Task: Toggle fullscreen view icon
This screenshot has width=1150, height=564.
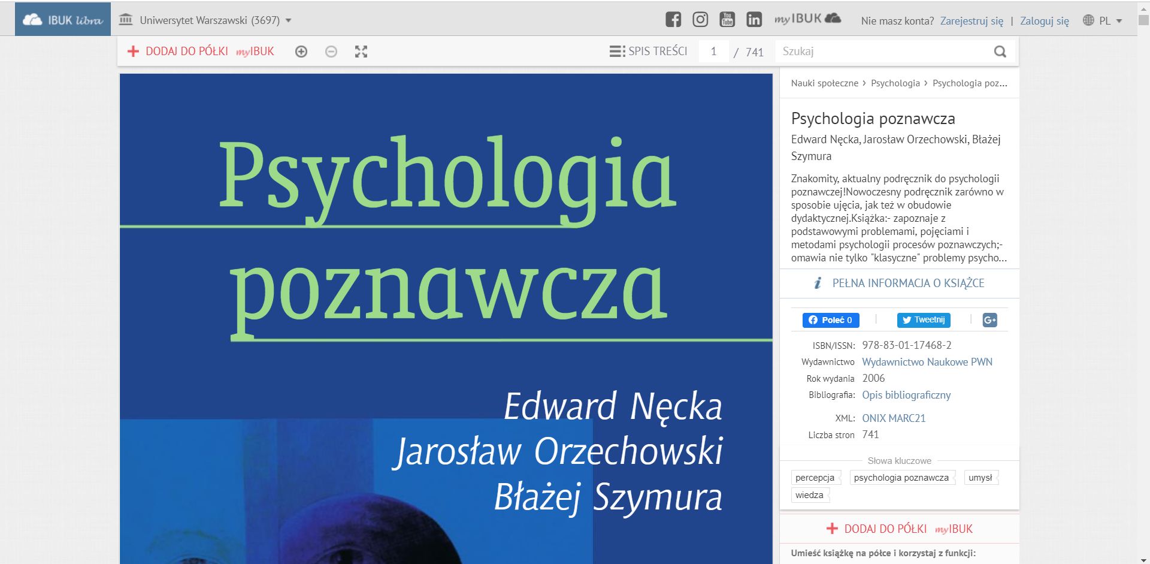Action: click(361, 52)
